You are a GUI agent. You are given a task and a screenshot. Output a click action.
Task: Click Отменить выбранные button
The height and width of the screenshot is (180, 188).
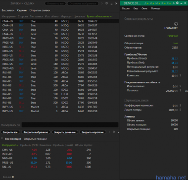click(x=83, y=3)
